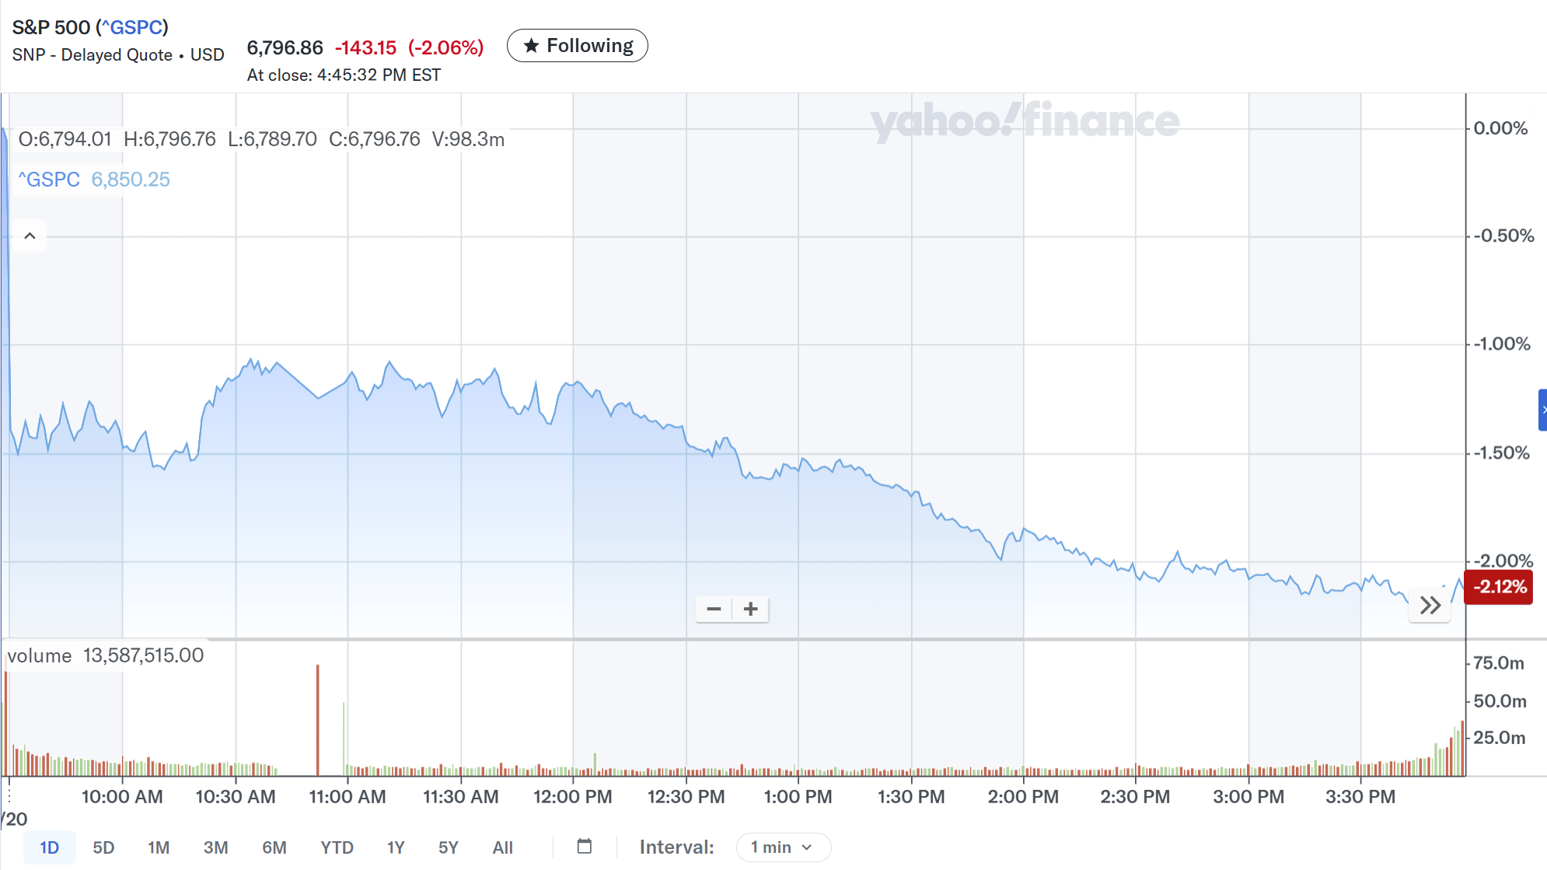Choose the 1Y time range
The width and height of the screenshot is (1547, 870).
click(x=396, y=847)
